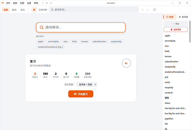Select the recent query chip korean
The width and height of the screenshot is (191, 130).
click(84, 42)
